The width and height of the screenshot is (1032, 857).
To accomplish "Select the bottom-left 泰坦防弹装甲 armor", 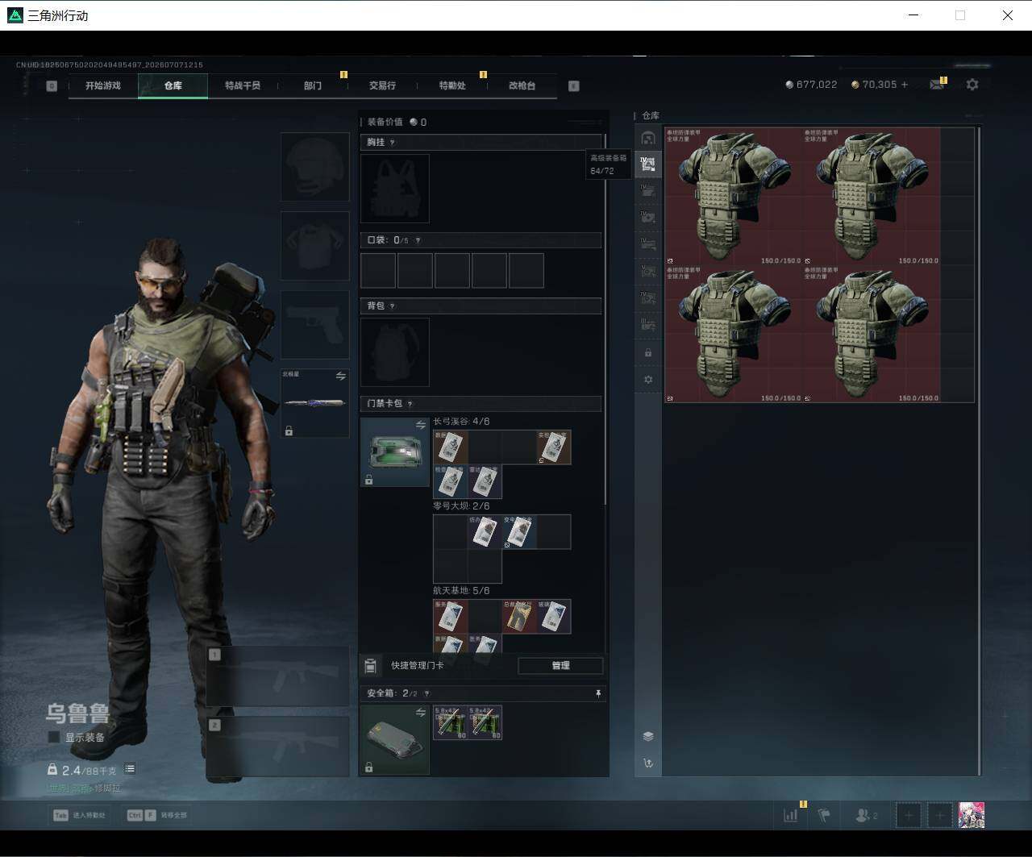I will [x=734, y=334].
